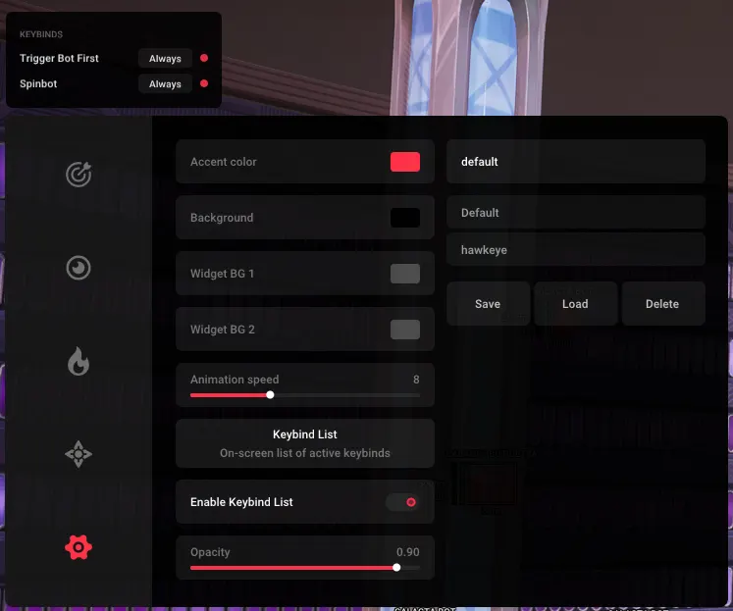Toggle Enable Keybind List switch
Screen dimensions: 733x611
(x=403, y=502)
